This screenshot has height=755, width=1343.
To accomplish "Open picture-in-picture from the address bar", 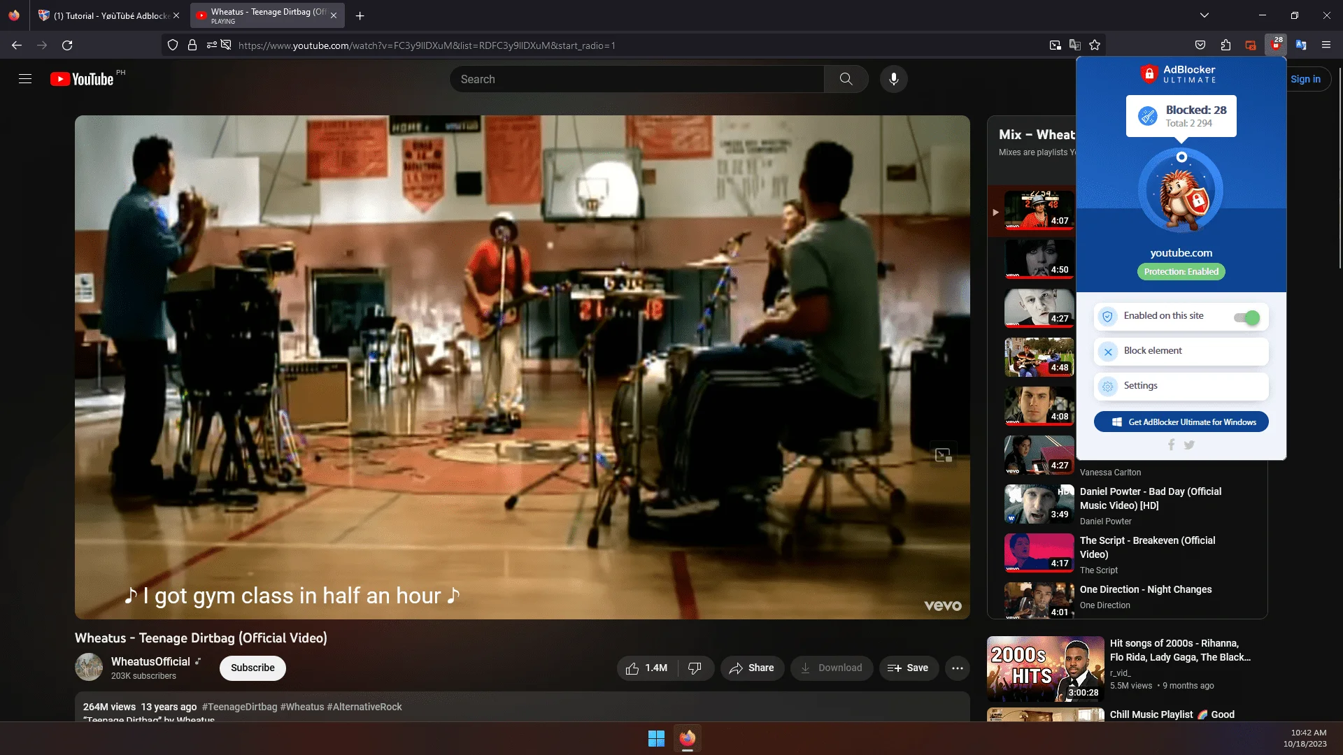I will click(1055, 45).
